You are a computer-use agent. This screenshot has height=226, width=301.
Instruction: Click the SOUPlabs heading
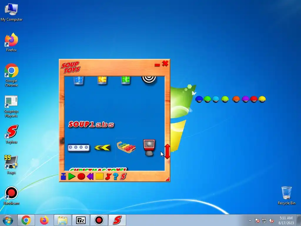(91, 124)
